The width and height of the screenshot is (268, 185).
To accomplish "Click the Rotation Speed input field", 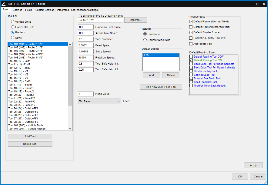I will [x=86, y=57].
